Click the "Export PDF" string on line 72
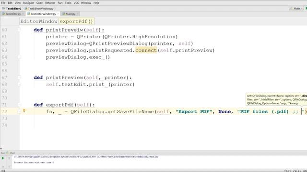This screenshot has height=172, width=307. click(194, 111)
